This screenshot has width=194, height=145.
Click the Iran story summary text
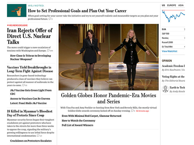[29, 49]
